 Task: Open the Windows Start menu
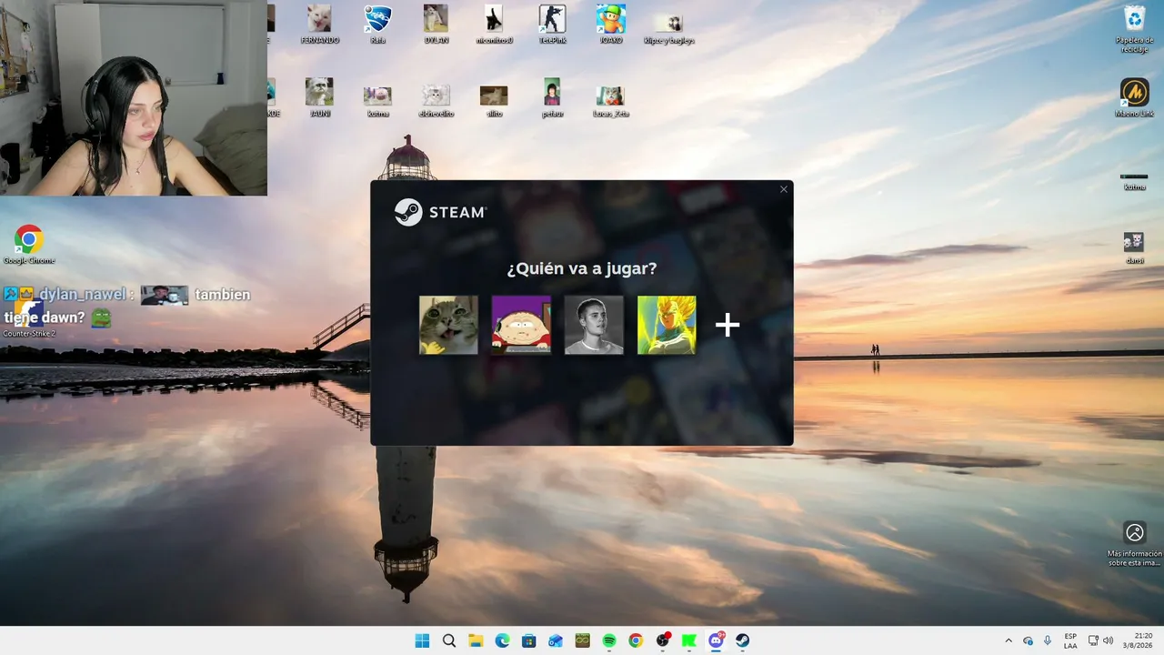422,640
